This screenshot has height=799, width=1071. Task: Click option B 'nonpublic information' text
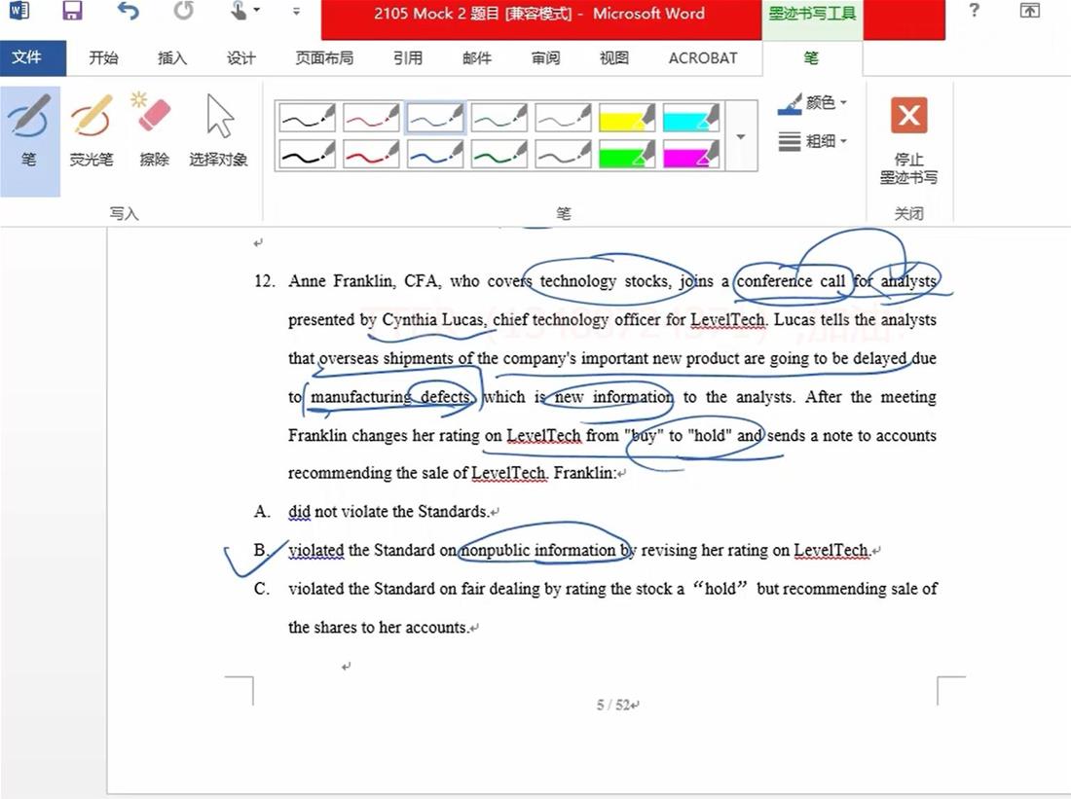[x=538, y=550]
